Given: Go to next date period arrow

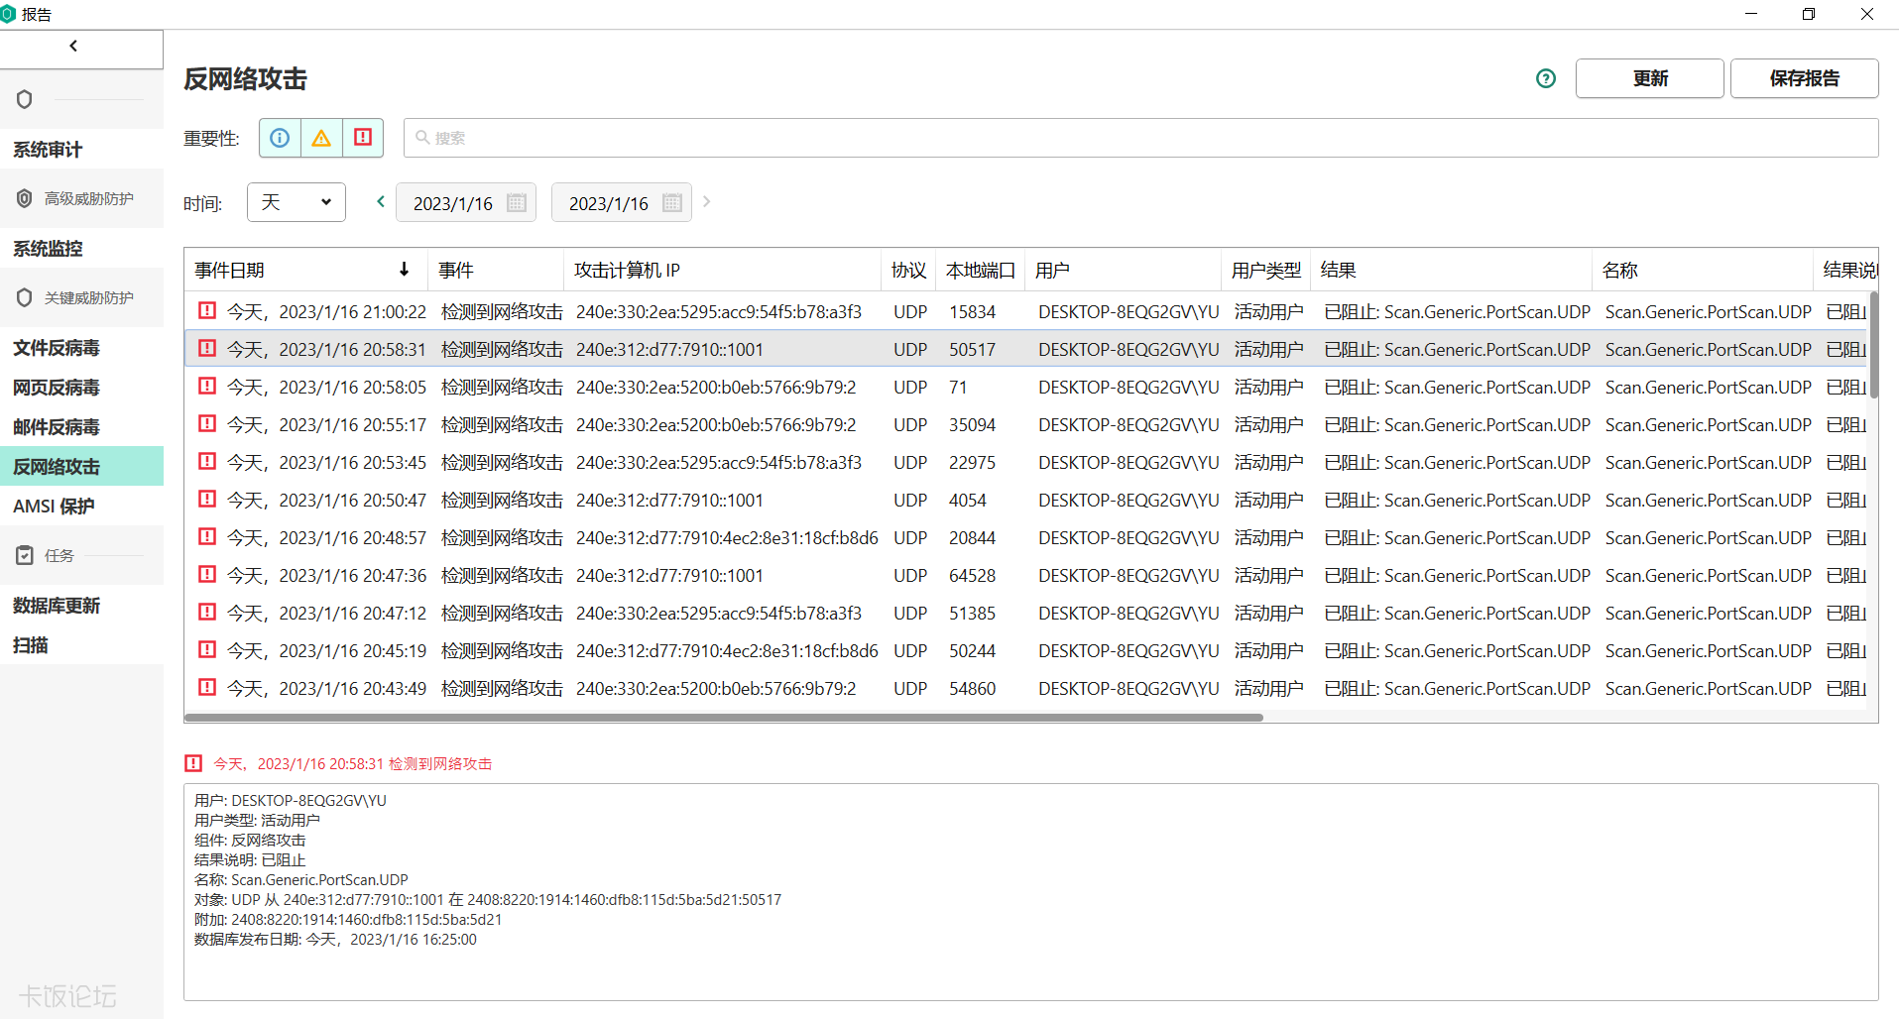Looking at the screenshot, I should [706, 201].
